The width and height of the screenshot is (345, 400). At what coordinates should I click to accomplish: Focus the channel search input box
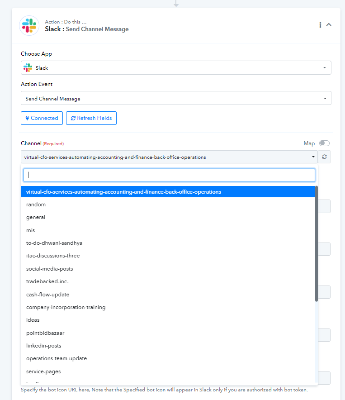(169, 175)
